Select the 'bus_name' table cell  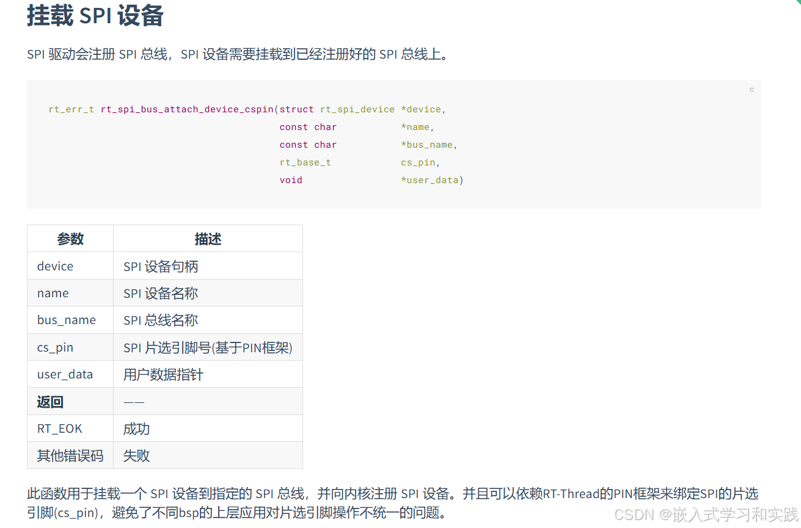[x=70, y=320]
